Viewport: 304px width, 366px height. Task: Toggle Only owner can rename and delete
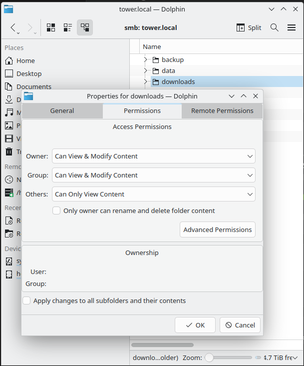[56, 210]
